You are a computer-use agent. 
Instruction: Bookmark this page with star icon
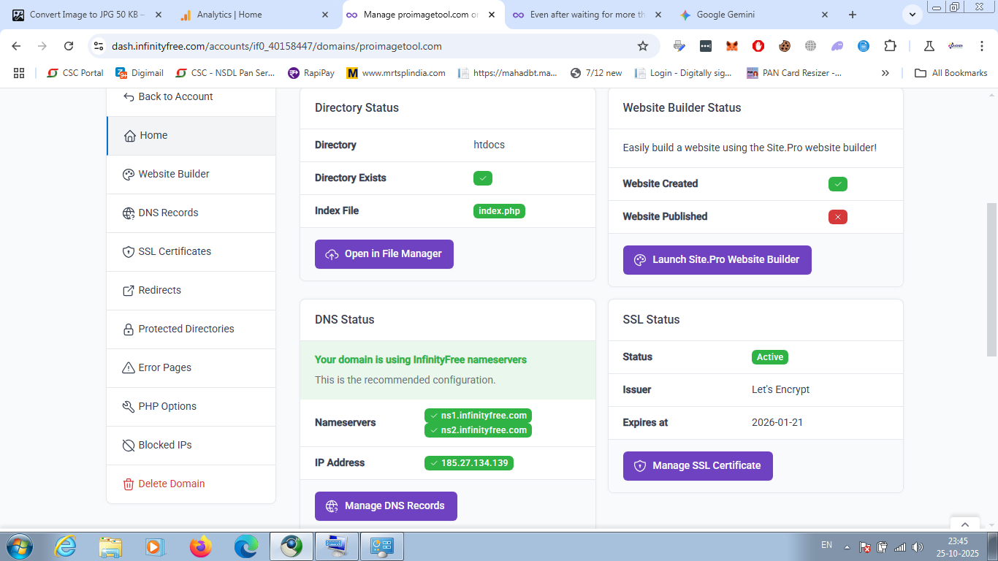643,46
